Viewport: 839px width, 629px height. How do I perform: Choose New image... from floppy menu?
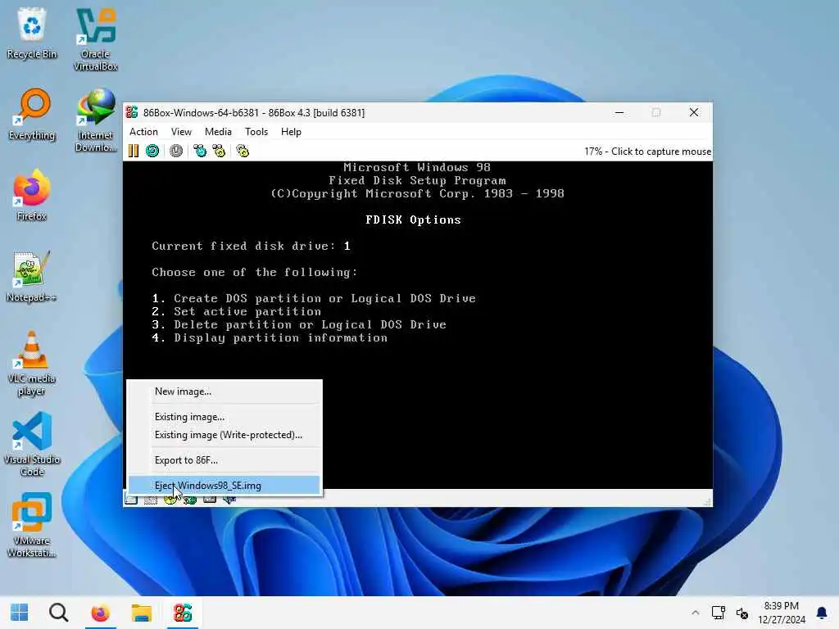coord(224,391)
